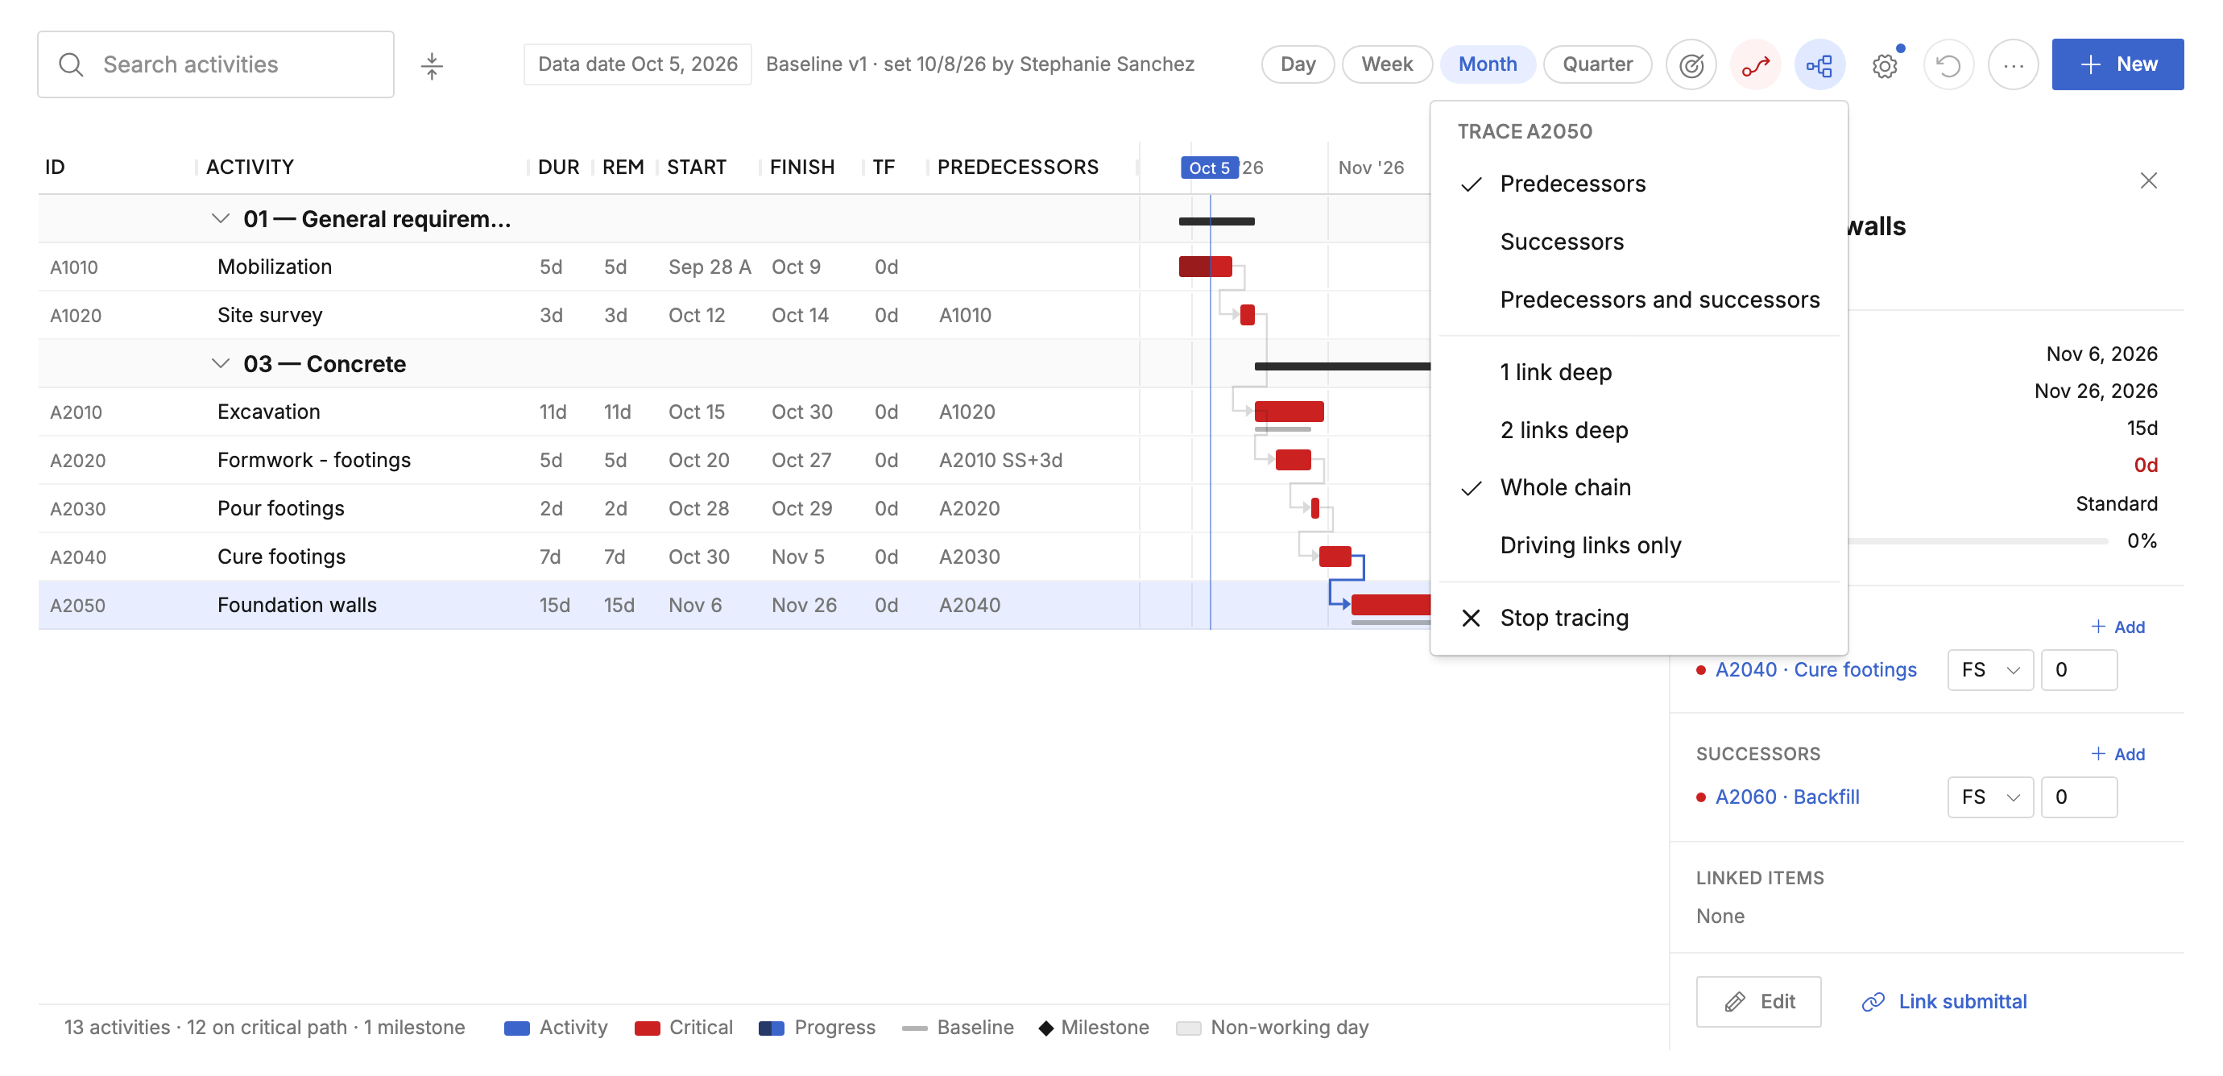The width and height of the screenshot is (2223, 1076).
Task: Open the settings gear icon
Action: tap(1884, 65)
